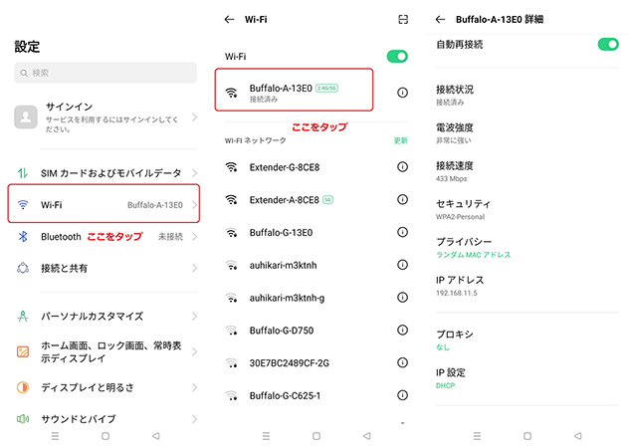This screenshot has height=448, width=633.
Task: Tap the WPA2-Personal security value
Action: click(460, 217)
